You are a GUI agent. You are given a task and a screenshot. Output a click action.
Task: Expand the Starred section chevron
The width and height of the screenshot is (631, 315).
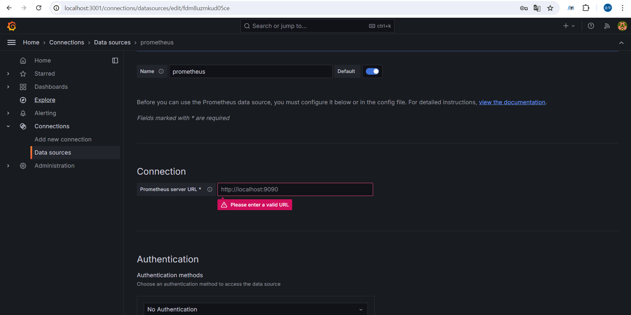tap(8, 74)
